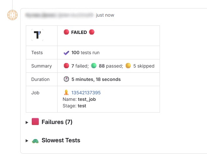
Task: Click the red circle after FAILED
Action: click(x=92, y=32)
